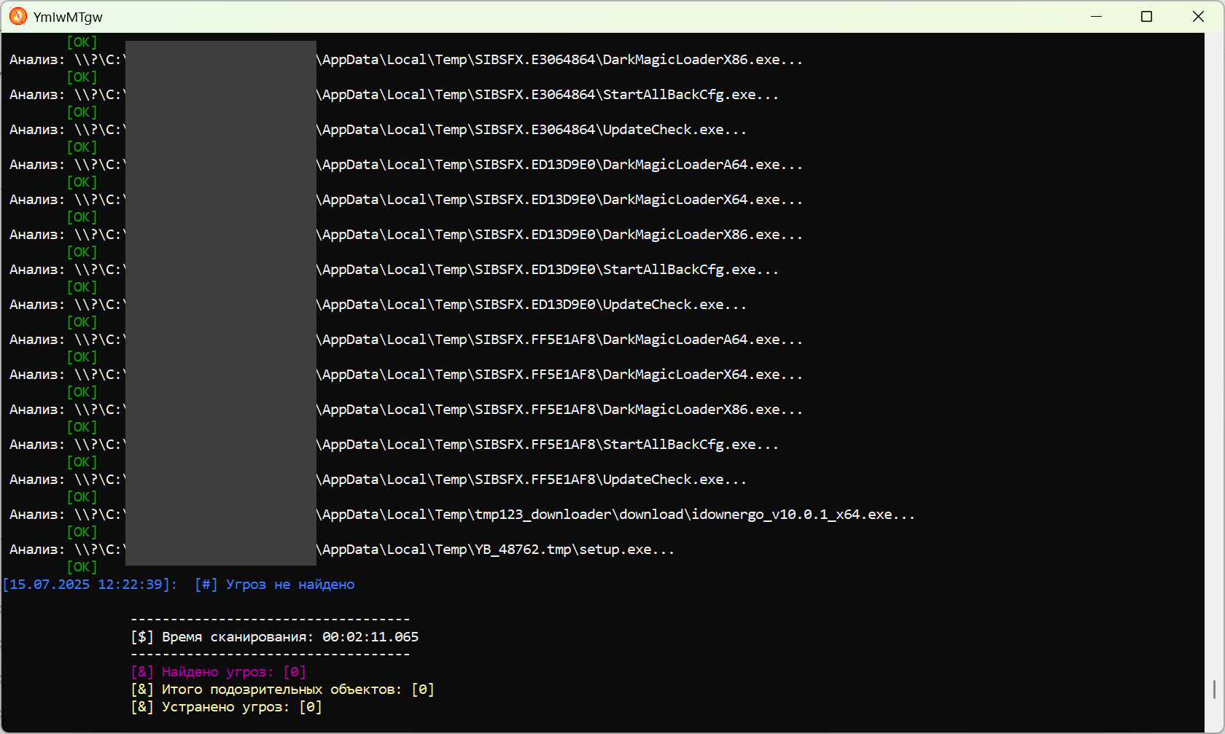Viewport: 1225px width, 734px height.
Task: Click the YB_48762.tmp\setup.exe path line
Action: (342, 550)
